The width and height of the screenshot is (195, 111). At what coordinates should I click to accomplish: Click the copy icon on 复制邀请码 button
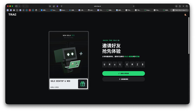[x=120, y=79]
